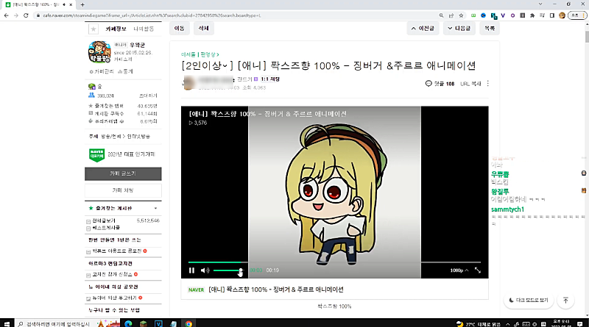
Task: Open the tab search chevron in title bar
Action: coord(540,4)
